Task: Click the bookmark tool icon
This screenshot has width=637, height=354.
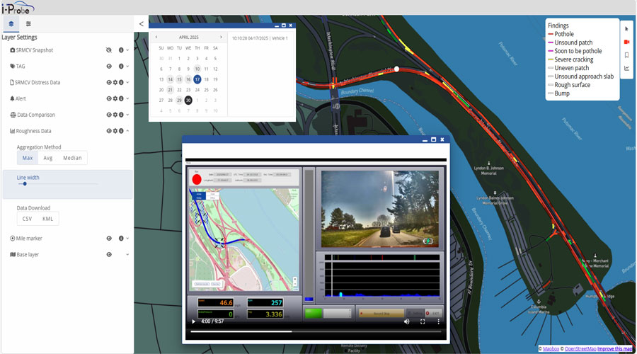Action: [626, 55]
